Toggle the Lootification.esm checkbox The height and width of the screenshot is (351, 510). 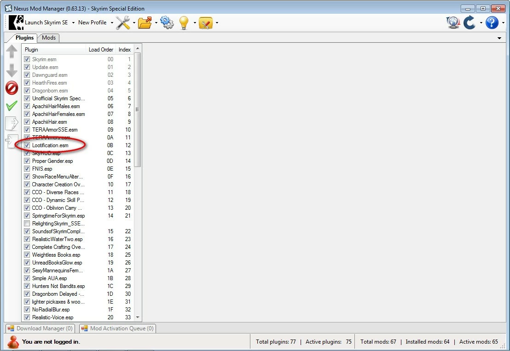27,145
